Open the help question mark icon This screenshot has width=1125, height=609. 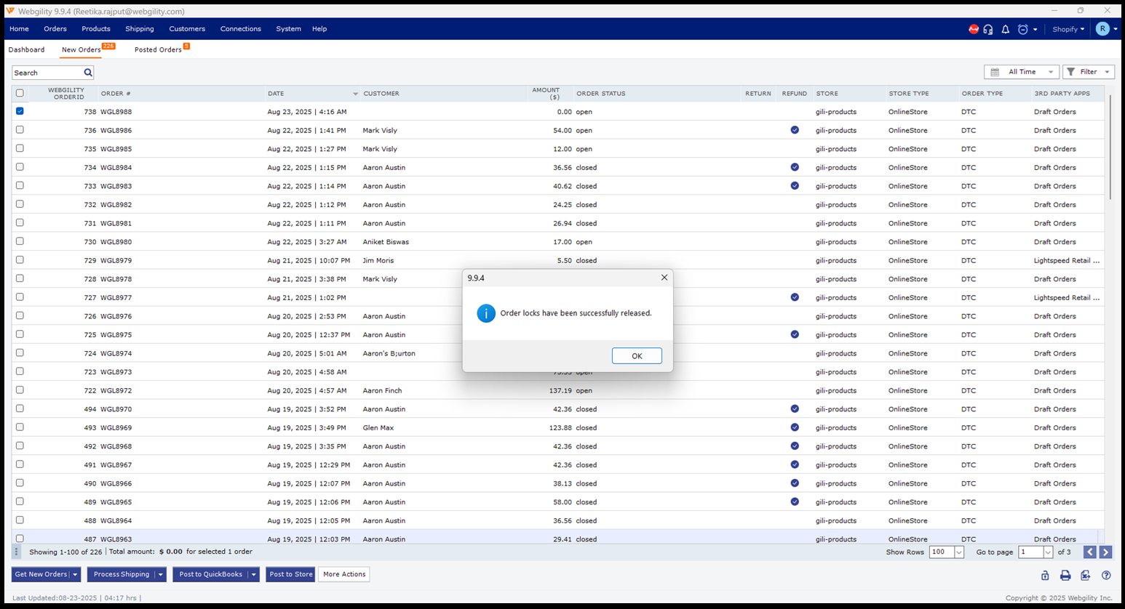click(1106, 575)
